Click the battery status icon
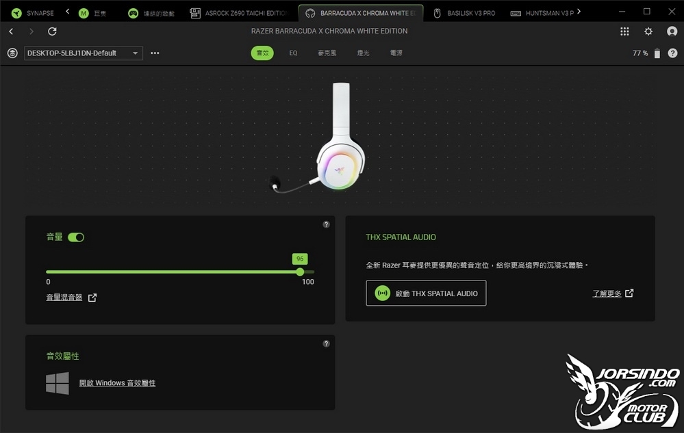 pos(657,53)
